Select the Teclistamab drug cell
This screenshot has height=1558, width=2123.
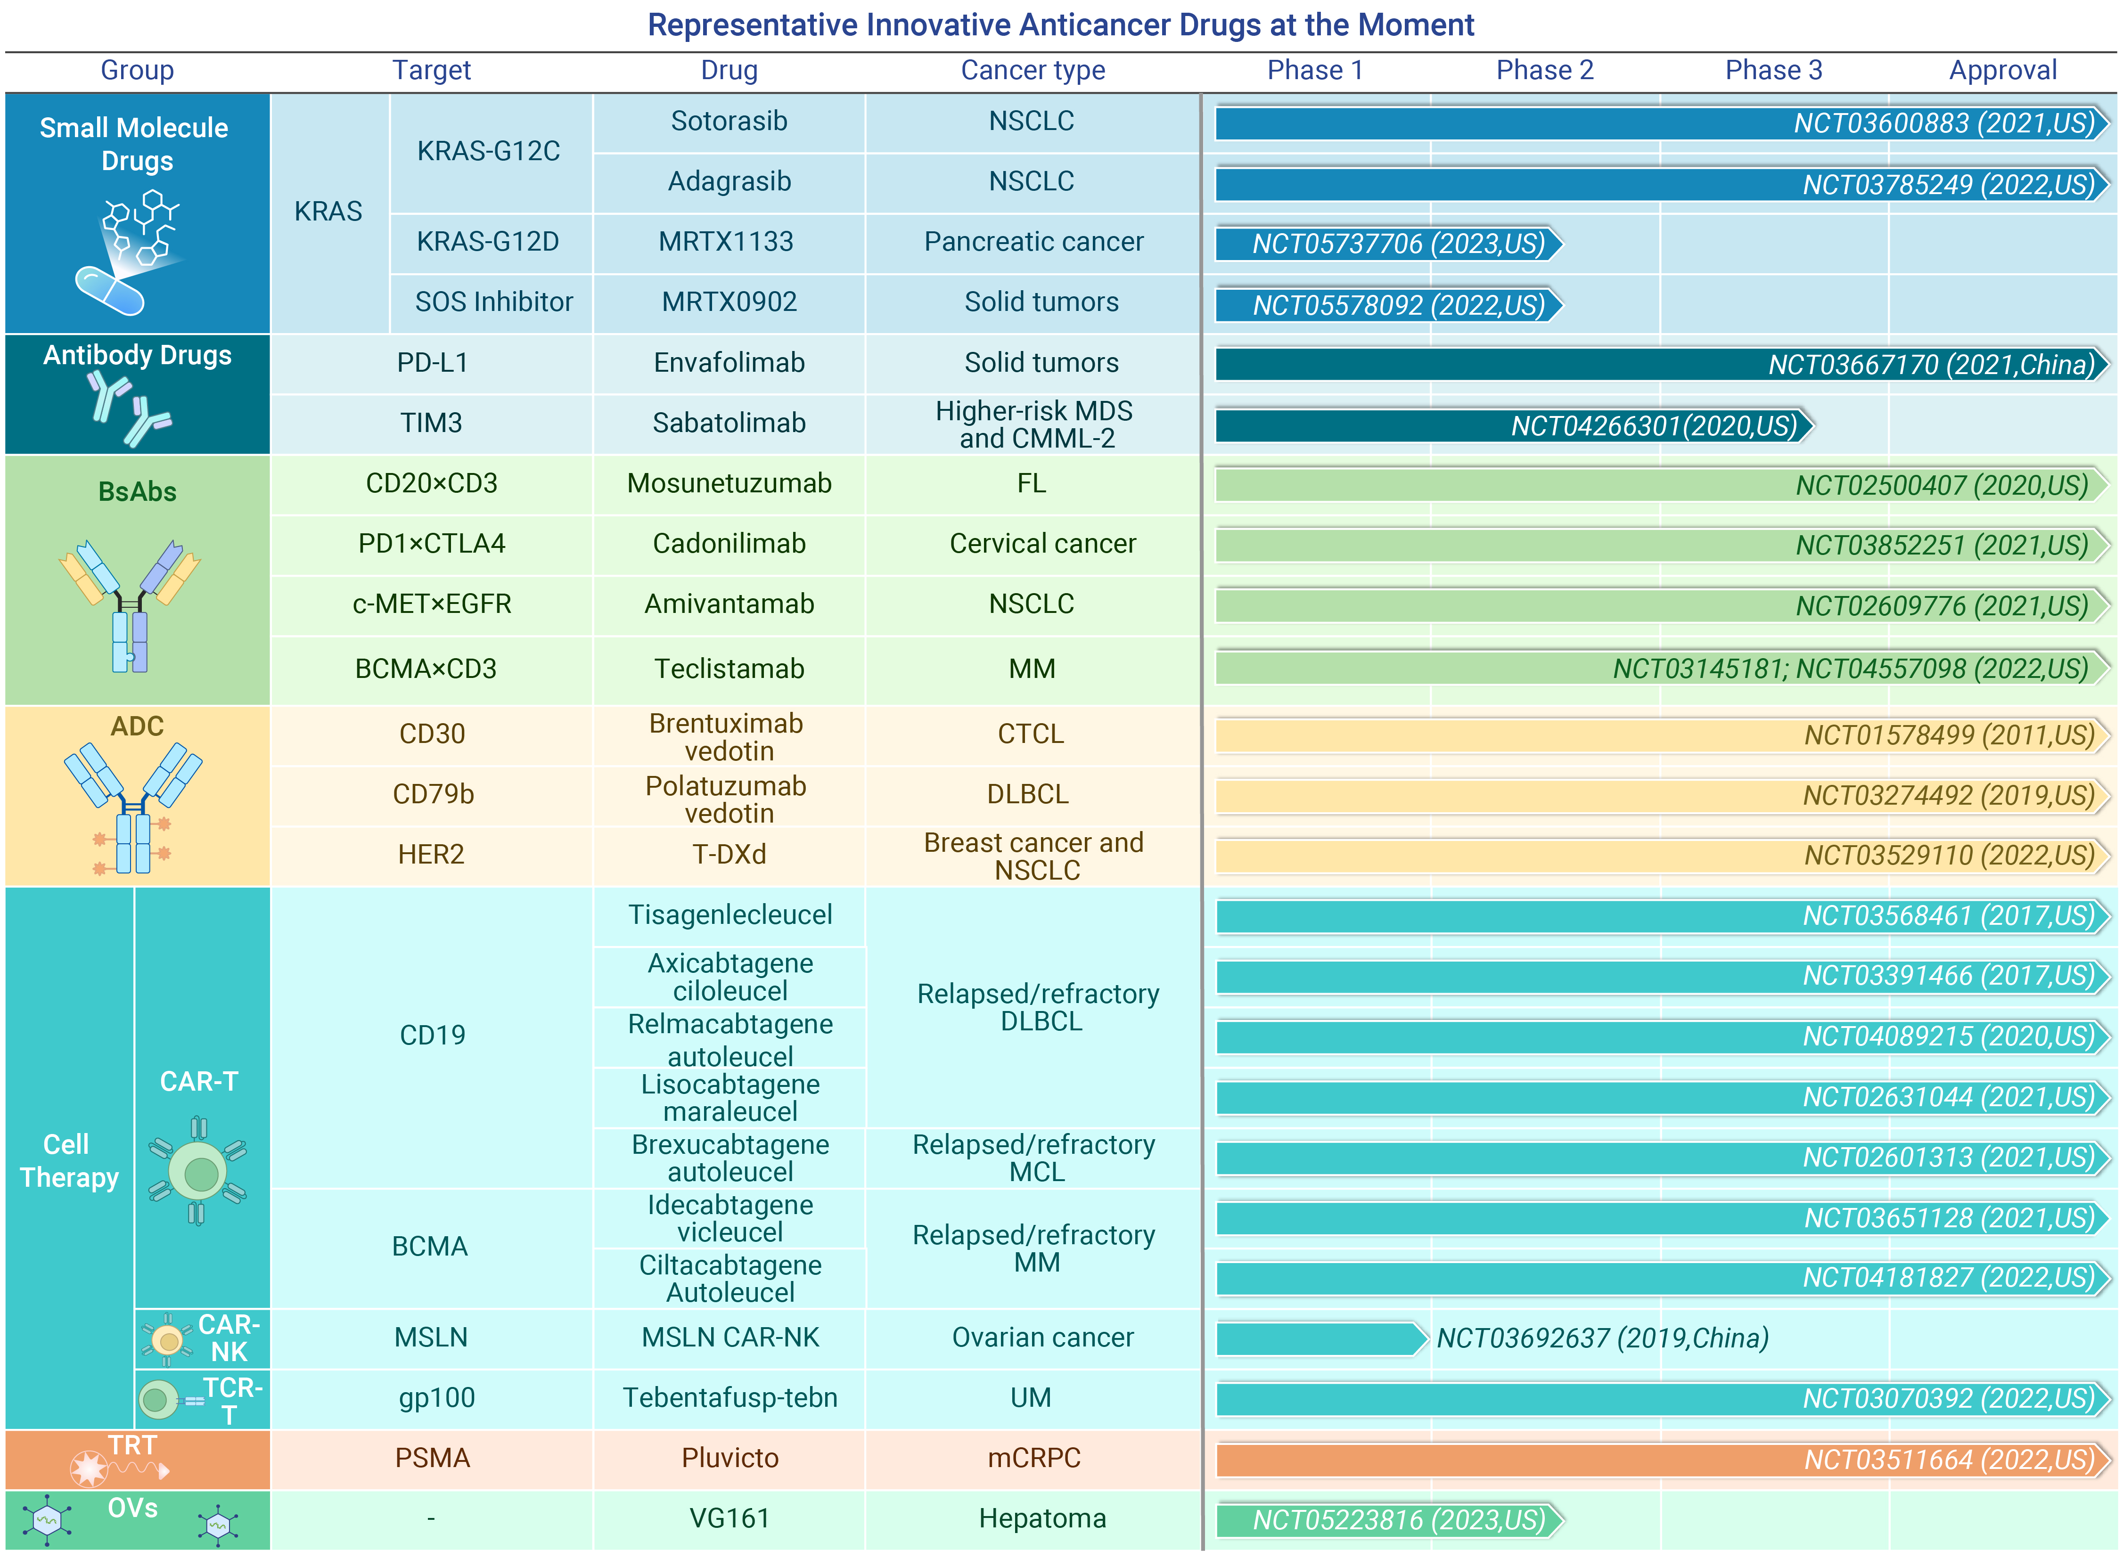point(729,669)
